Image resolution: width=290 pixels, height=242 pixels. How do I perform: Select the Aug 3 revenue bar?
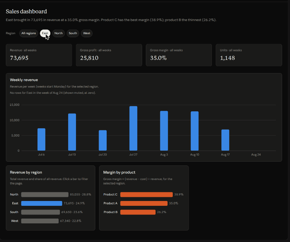click(x=164, y=131)
